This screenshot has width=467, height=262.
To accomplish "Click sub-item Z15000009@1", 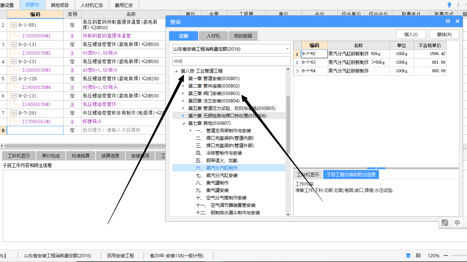I will point(36,36).
